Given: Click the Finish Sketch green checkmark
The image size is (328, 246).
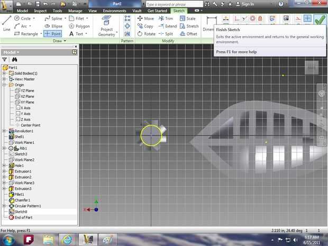Looking at the screenshot, I should [320, 20].
